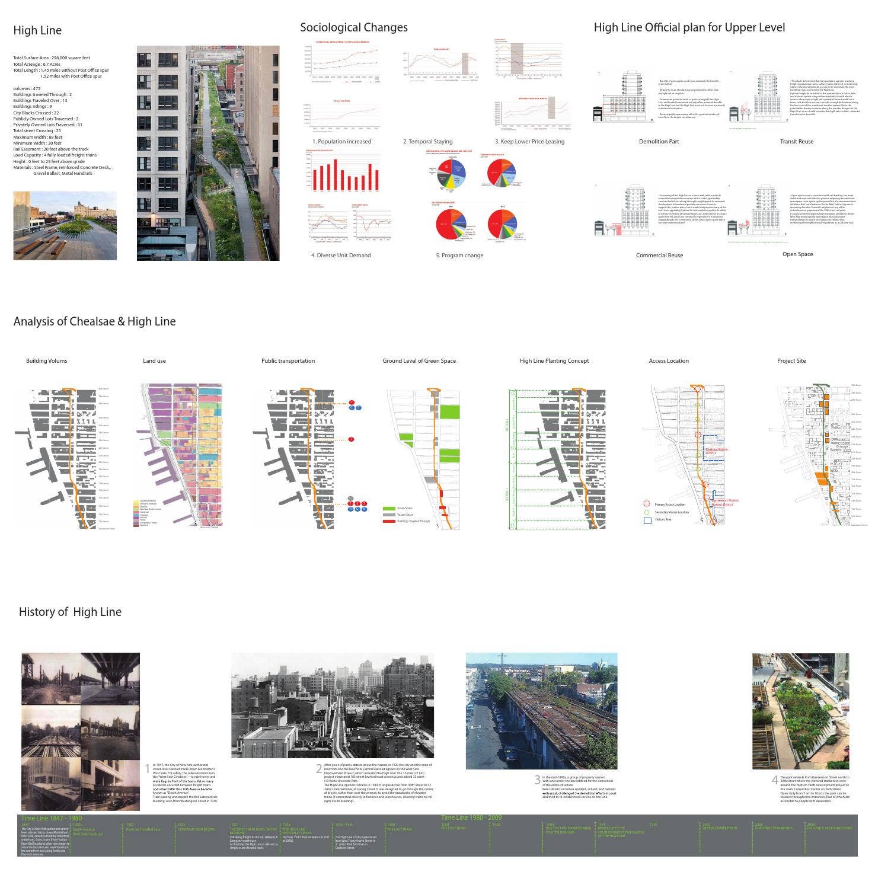Open the black-and-white aerial city photo
The height and width of the screenshot is (875, 875).
tap(332, 705)
